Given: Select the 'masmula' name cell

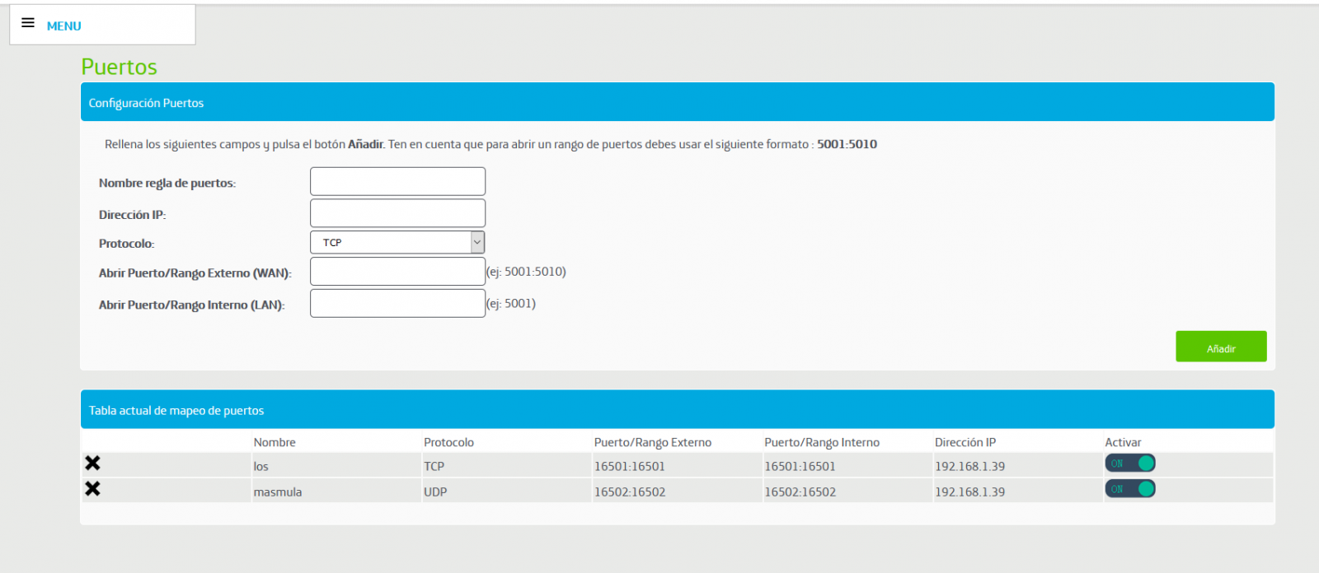Looking at the screenshot, I should coord(278,492).
